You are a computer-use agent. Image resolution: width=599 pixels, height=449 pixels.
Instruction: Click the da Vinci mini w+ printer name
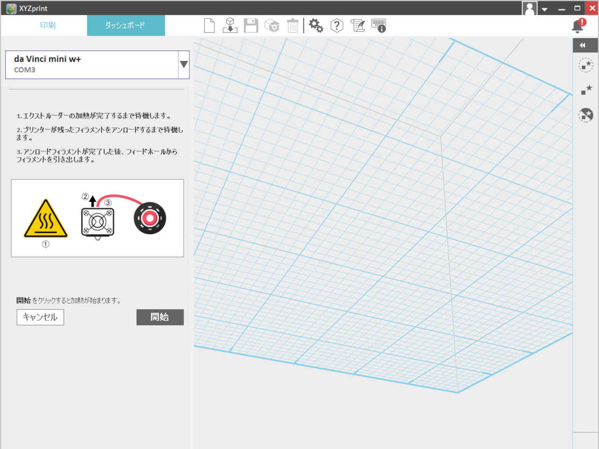[47, 59]
